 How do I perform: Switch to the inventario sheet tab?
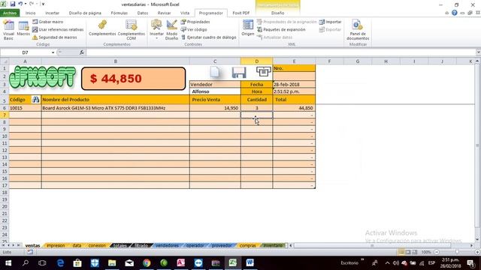coord(273,245)
